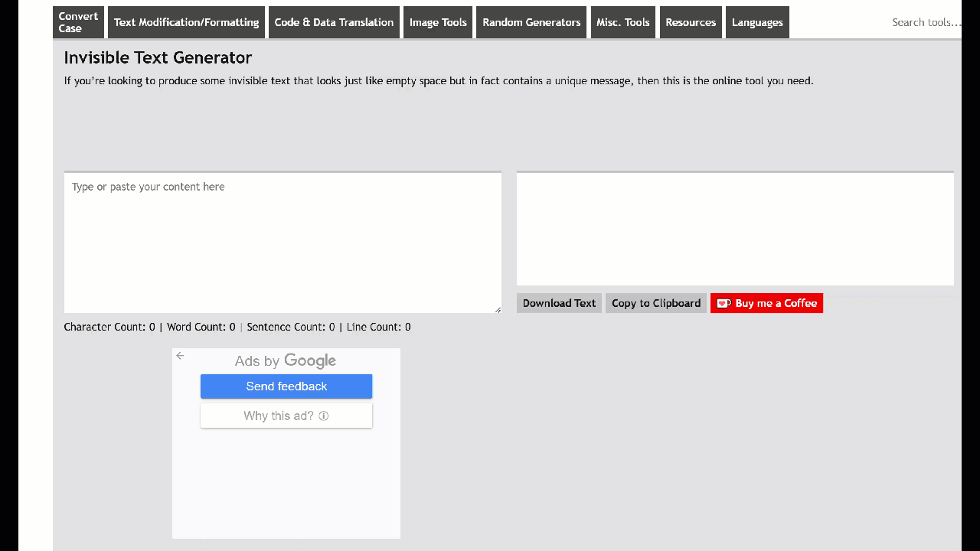The height and width of the screenshot is (551, 980).
Task: Open the Languages menu
Action: 757,22
